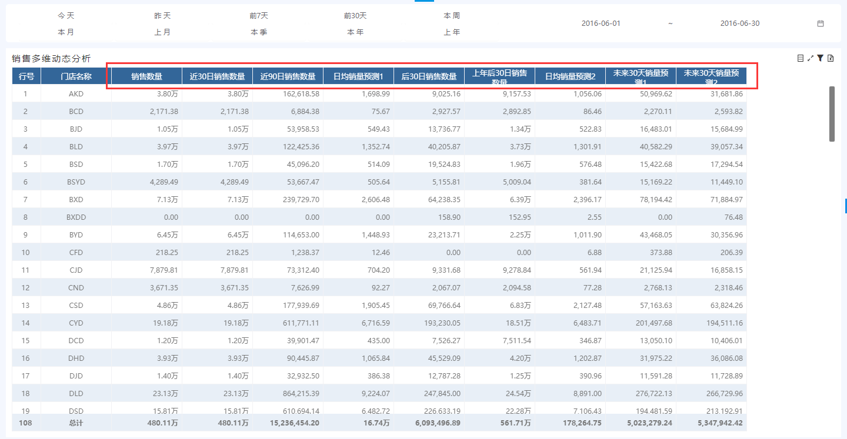This screenshot has width=847, height=439.
Task: Filter the data by 本年
Action: coord(355,32)
